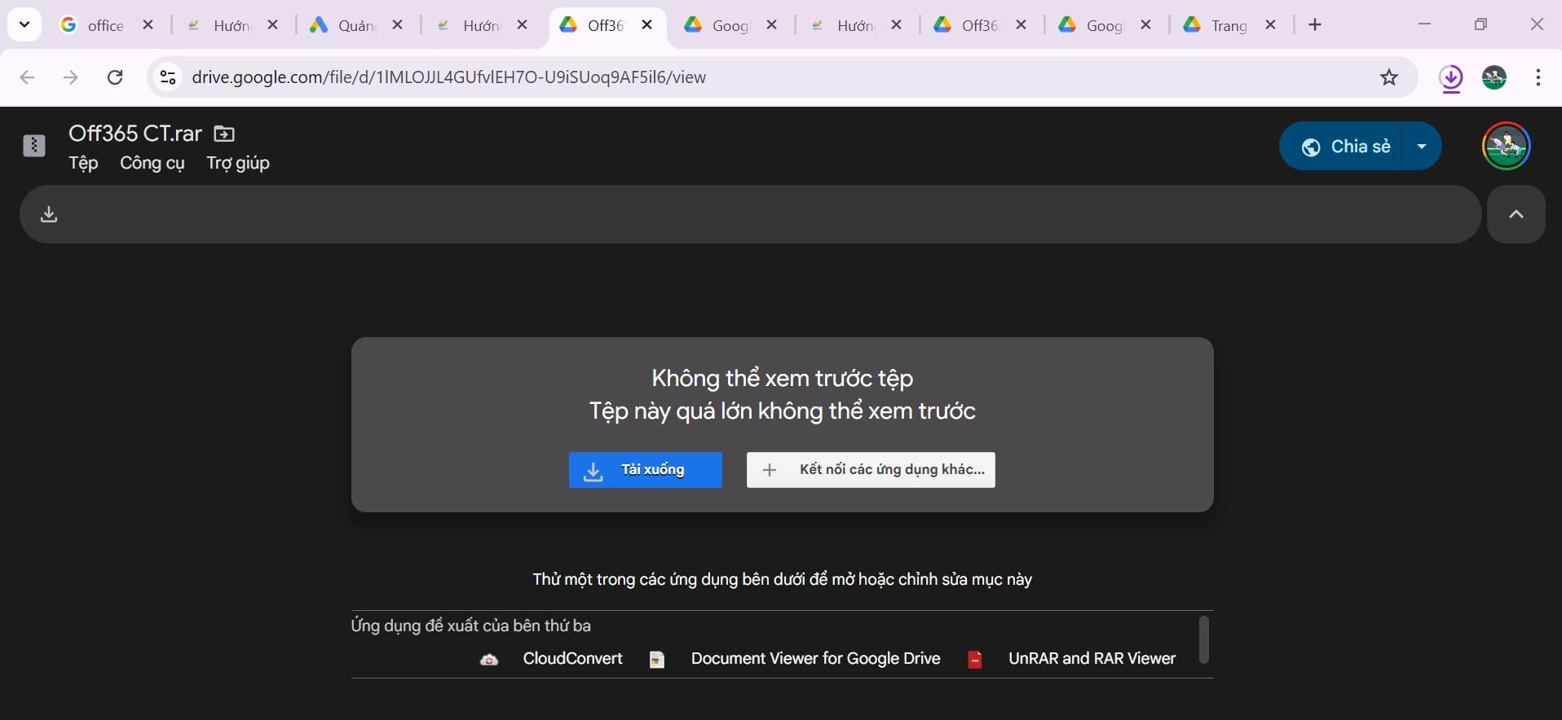Expand the Chia sẻ dropdown arrow

point(1422,147)
